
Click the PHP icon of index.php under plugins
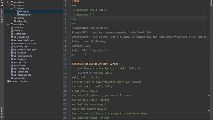tap(19, 15)
